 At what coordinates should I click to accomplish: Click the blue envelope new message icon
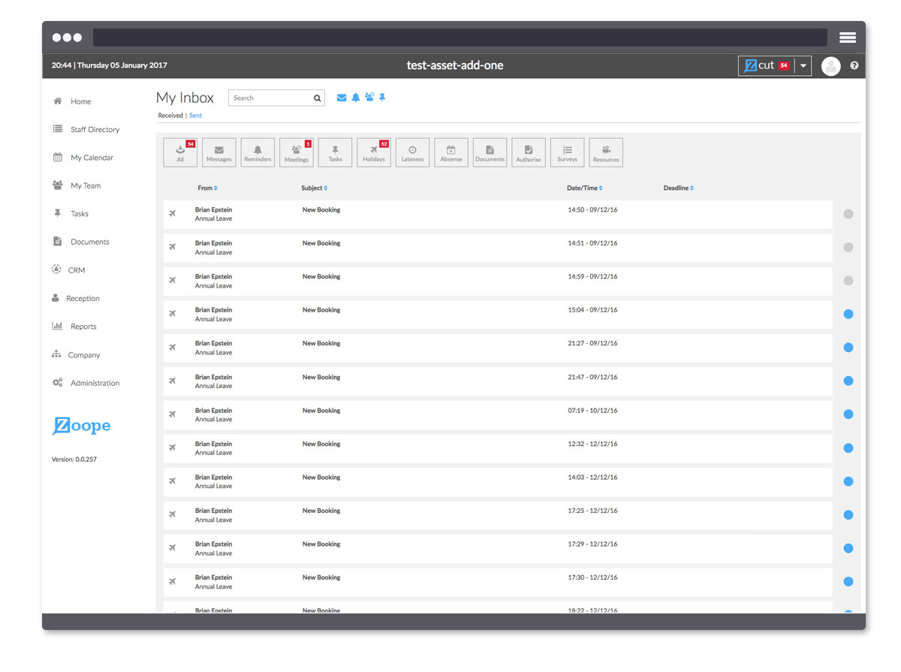(x=342, y=98)
